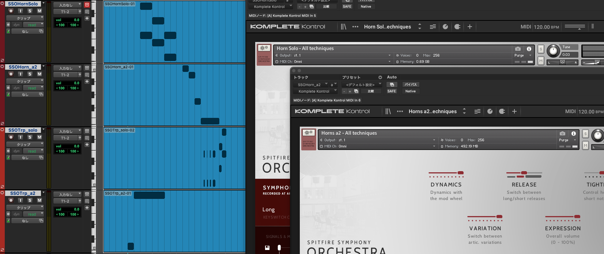Mute the SSOTrp_solo track
Viewport: 604px width, 254px height.
pos(39,137)
